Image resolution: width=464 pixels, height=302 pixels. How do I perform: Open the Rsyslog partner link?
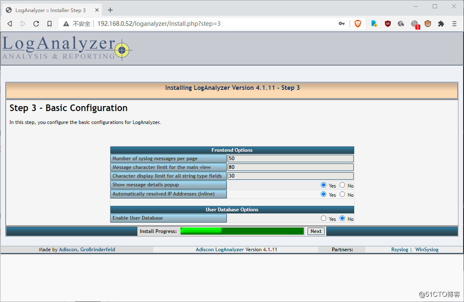tap(399, 249)
